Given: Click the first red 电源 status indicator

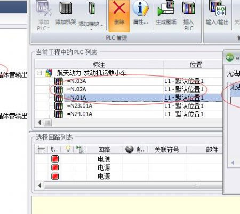Looking at the screenshot, I should [55, 159].
